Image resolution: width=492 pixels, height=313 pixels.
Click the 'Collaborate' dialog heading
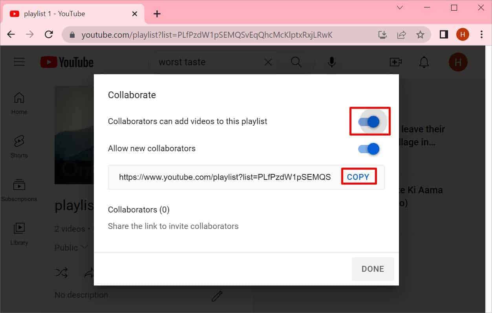pos(132,95)
